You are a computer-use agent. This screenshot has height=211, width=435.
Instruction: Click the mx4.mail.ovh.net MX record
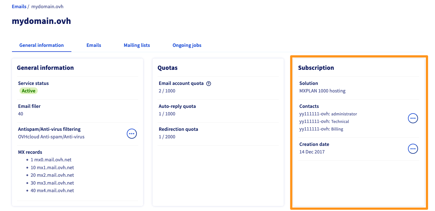(x=52, y=191)
